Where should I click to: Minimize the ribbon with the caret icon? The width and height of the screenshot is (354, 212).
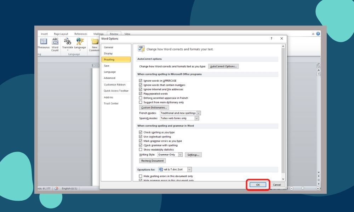313,34
